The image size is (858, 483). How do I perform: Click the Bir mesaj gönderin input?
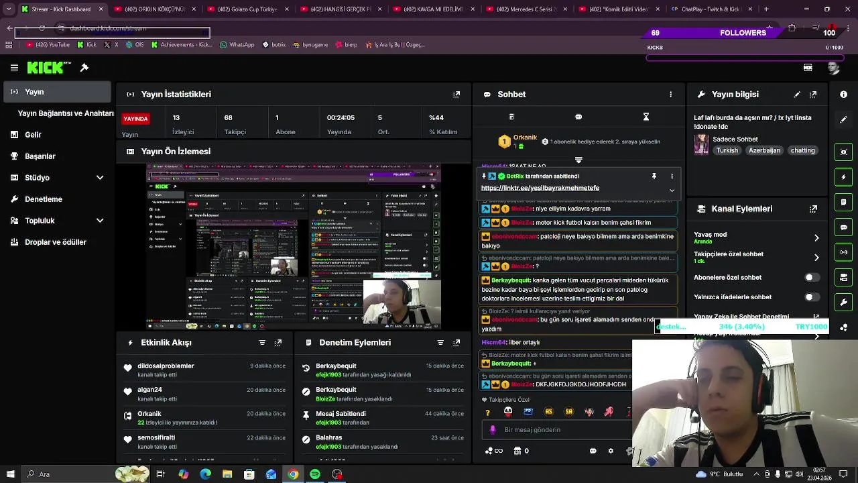[x=556, y=430]
